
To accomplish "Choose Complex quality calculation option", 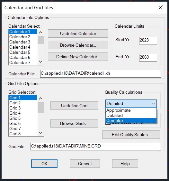I will coord(131,120).
